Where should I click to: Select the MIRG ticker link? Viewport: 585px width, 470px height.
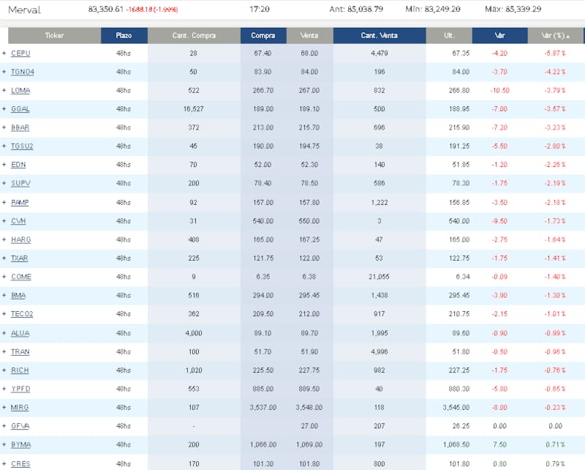coord(20,407)
